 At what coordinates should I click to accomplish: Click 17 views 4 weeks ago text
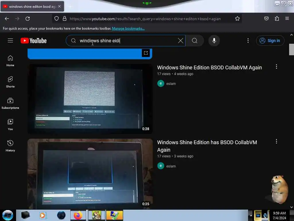[175, 74]
